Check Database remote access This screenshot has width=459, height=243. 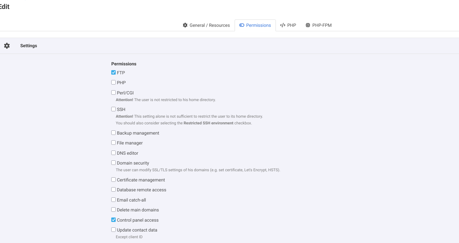[113, 189]
